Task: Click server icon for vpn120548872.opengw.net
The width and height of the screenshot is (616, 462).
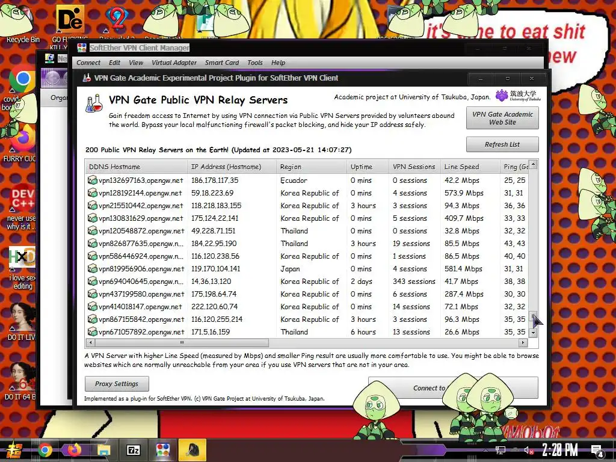Action: point(92,230)
